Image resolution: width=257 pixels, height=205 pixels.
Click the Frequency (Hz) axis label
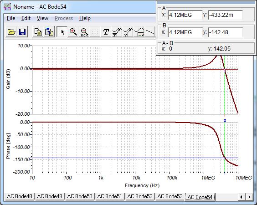142,185
